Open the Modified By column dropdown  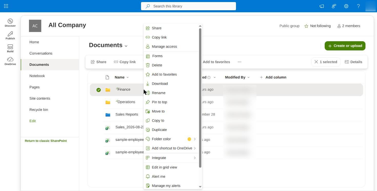(x=248, y=77)
